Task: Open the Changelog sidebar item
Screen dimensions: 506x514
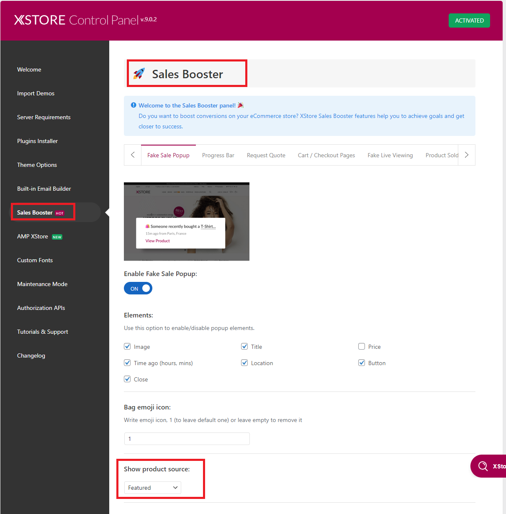Action: click(31, 355)
